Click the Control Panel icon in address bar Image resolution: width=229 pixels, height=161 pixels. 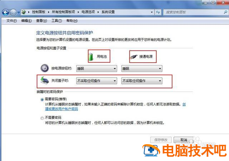24,12
